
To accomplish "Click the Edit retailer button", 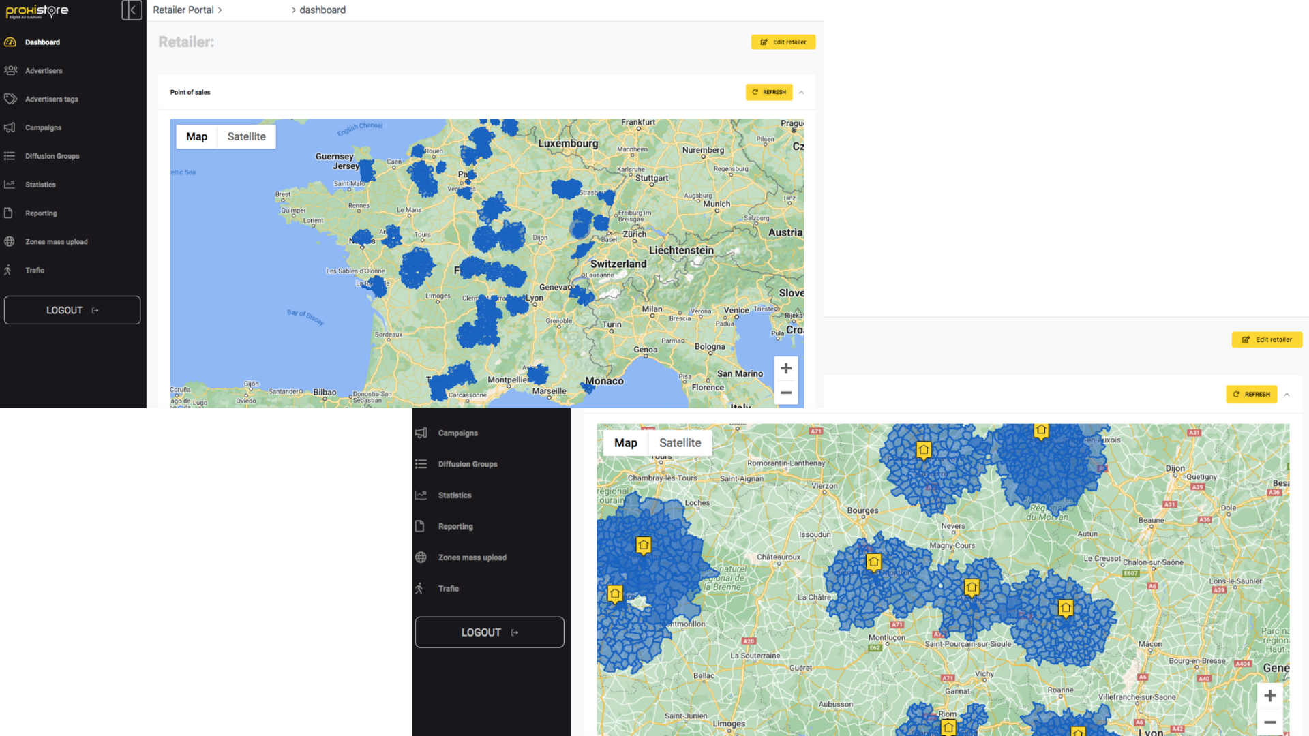I will point(783,42).
